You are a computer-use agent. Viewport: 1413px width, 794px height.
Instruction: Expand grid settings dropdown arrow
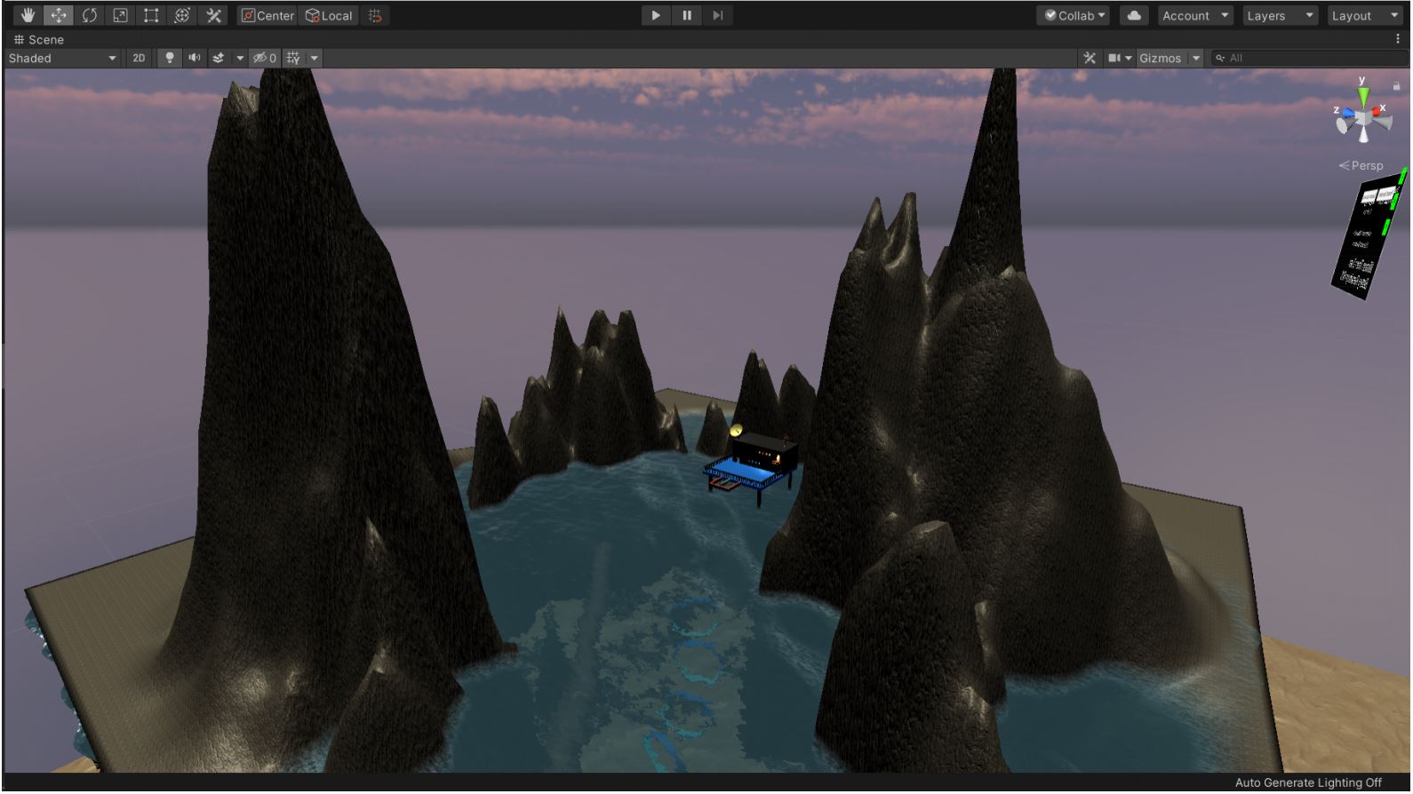(314, 58)
